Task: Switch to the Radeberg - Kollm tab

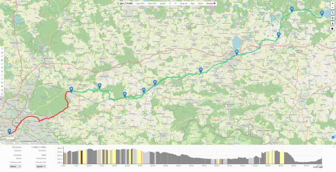Action: click(x=12, y=143)
